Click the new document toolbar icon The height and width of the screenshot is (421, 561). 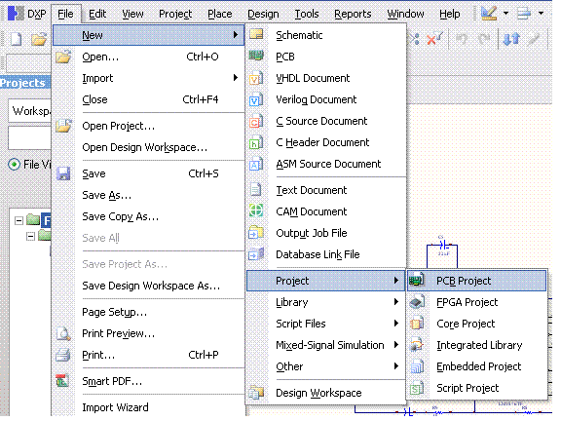click(17, 39)
